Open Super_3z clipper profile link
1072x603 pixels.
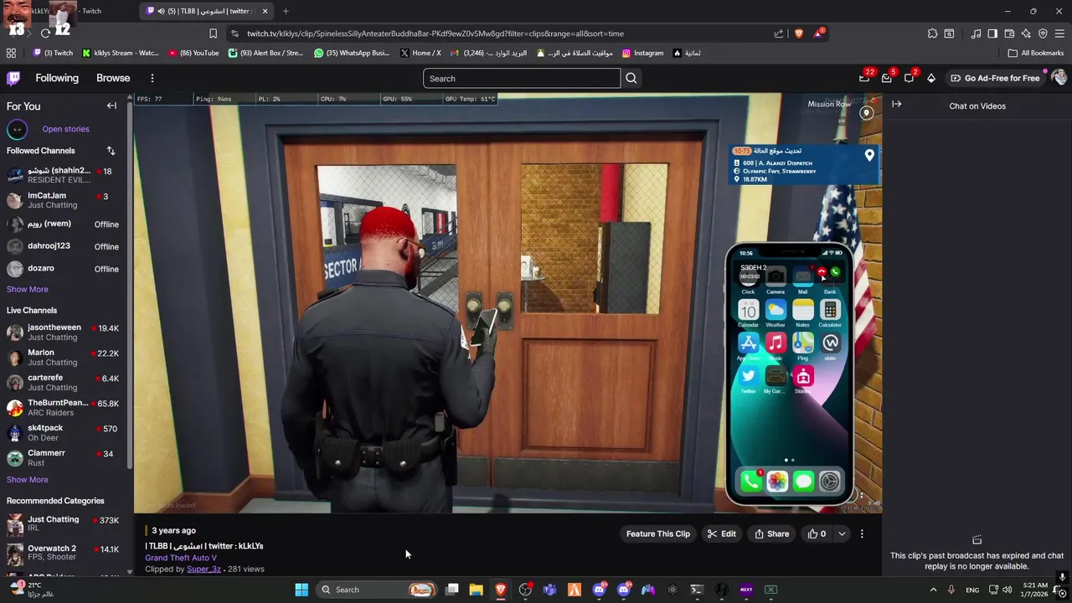pyautogui.click(x=204, y=569)
